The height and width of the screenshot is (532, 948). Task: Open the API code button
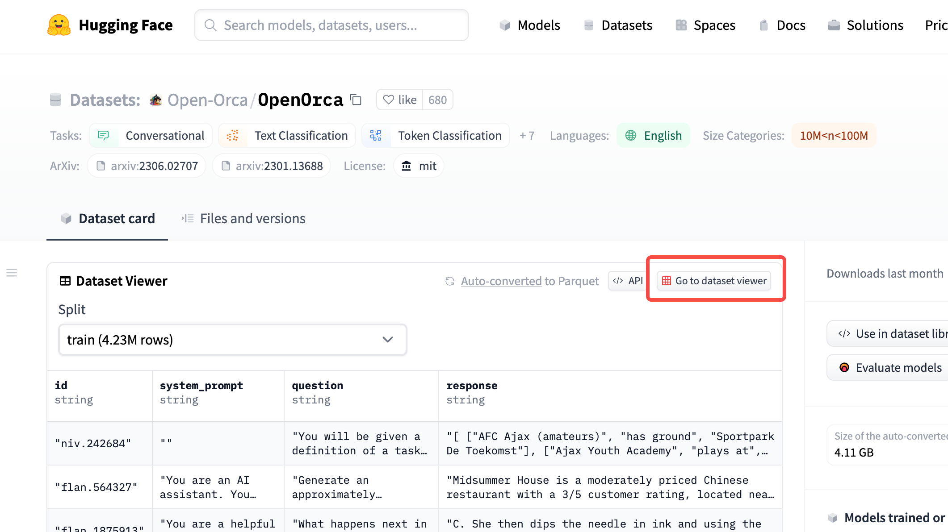(628, 281)
